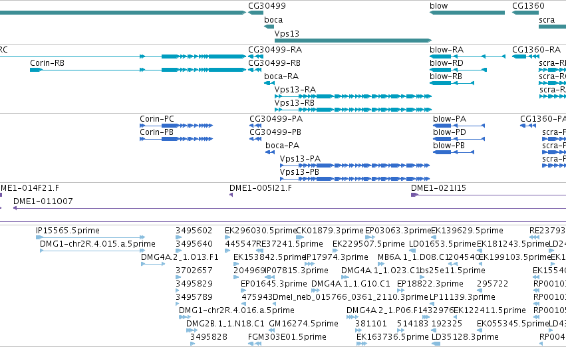Select the LD35128.3prime EST

tap(436, 344)
